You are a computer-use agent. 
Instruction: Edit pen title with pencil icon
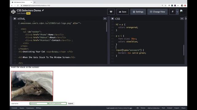(43, 10)
